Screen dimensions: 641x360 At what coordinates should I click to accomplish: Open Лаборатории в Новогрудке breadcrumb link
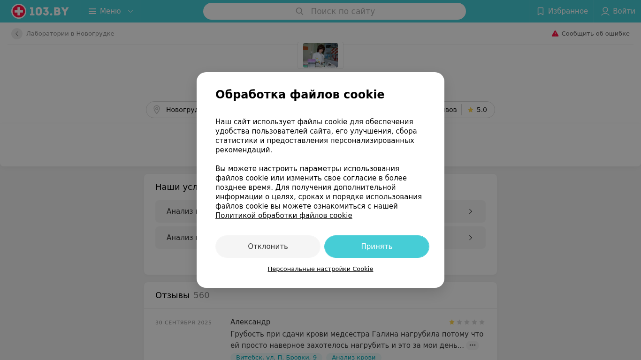pyautogui.click(x=70, y=34)
